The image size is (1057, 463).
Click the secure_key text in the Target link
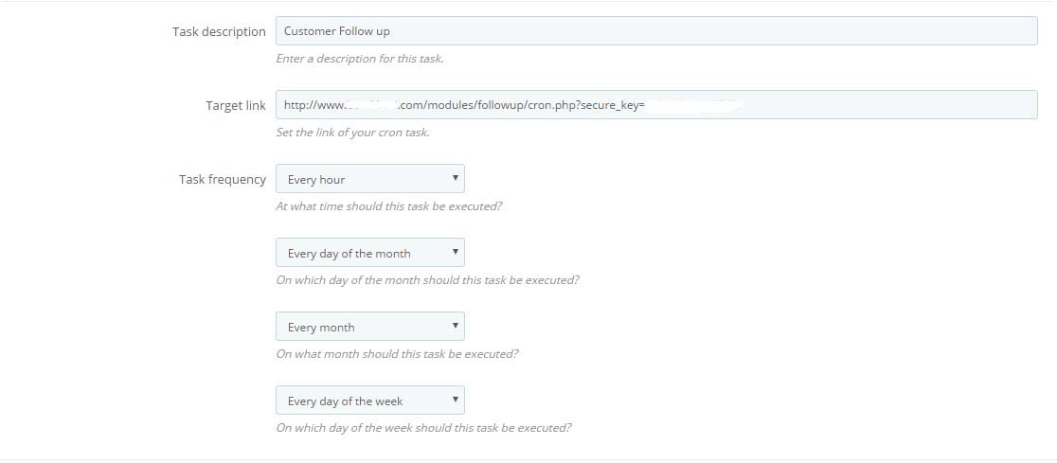pyautogui.click(x=610, y=106)
